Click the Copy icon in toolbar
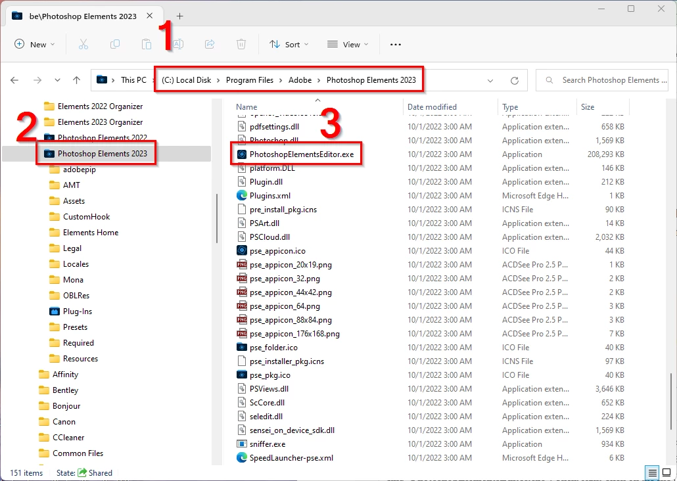 [x=115, y=45]
